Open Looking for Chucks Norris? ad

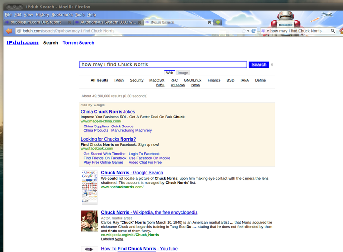(x=108, y=139)
